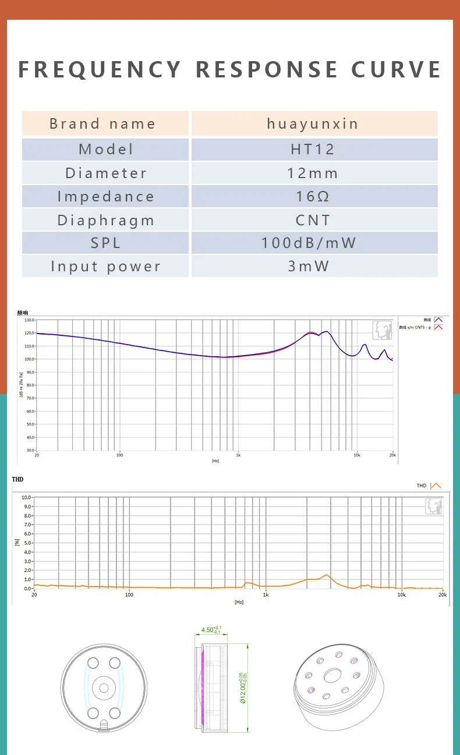The image size is (460, 755).
Task: Click the "20k" label in THD chart
Action: pos(443,595)
